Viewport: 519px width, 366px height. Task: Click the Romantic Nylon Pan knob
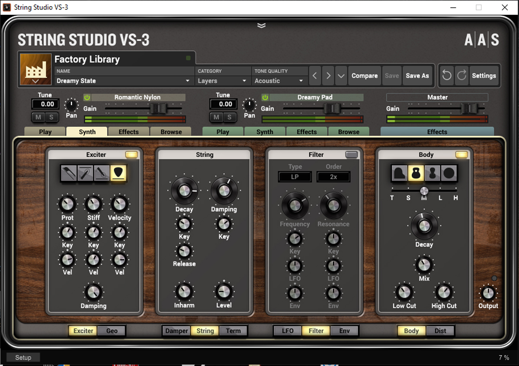pos(71,105)
